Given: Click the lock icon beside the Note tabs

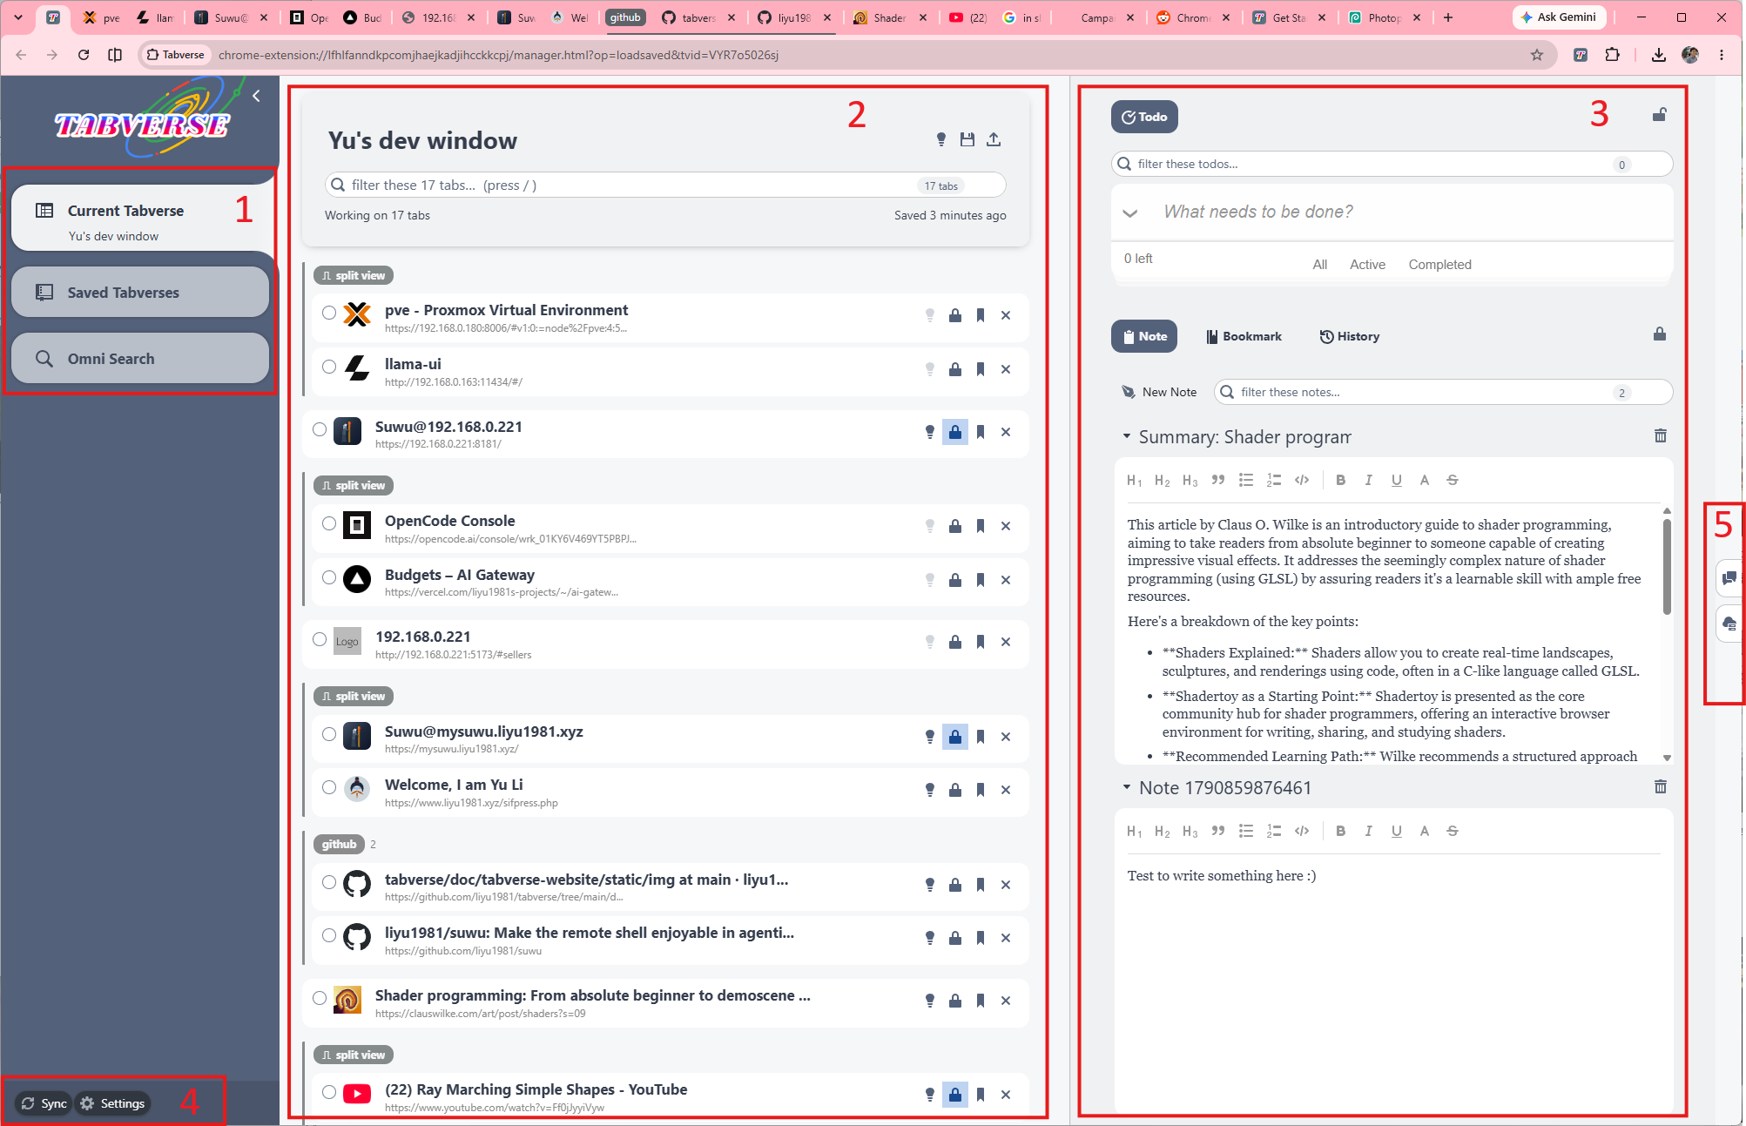Looking at the screenshot, I should [1660, 334].
